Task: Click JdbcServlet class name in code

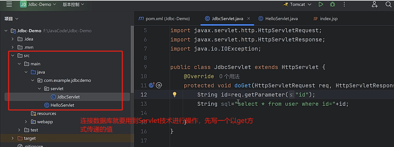Action: [x=233, y=67]
